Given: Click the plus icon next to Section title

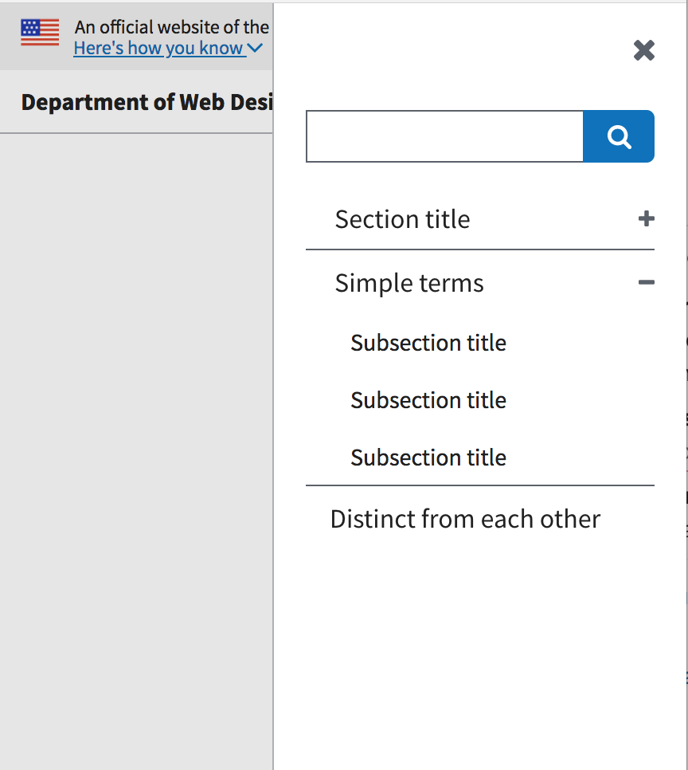Looking at the screenshot, I should (646, 218).
